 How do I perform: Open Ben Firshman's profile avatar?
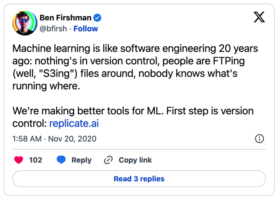point(25,23)
